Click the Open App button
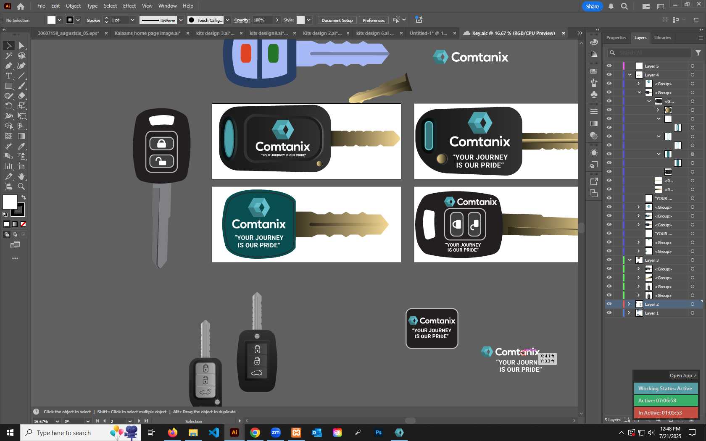This screenshot has width=706, height=441. click(683, 375)
